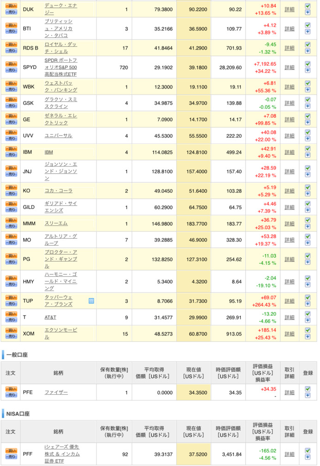This screenshot has width=320, height=466.
Task: Open the デューク・エナジー stock name link
Action: pos(61,9)
